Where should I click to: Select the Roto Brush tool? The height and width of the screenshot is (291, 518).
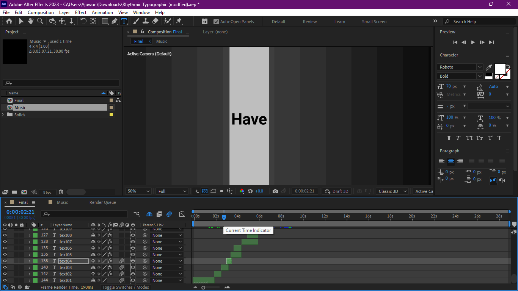pyautogui.click(x=167, y=21)
